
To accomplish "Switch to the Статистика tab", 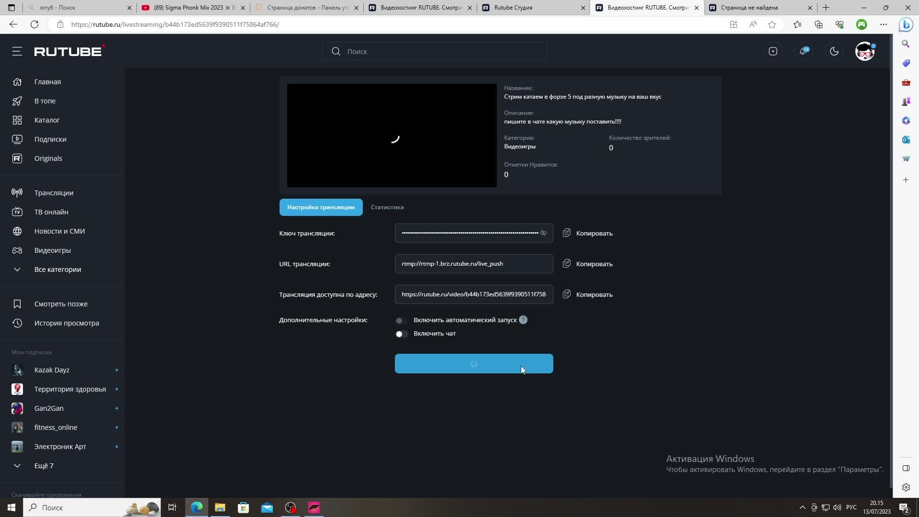I will 387,207.
